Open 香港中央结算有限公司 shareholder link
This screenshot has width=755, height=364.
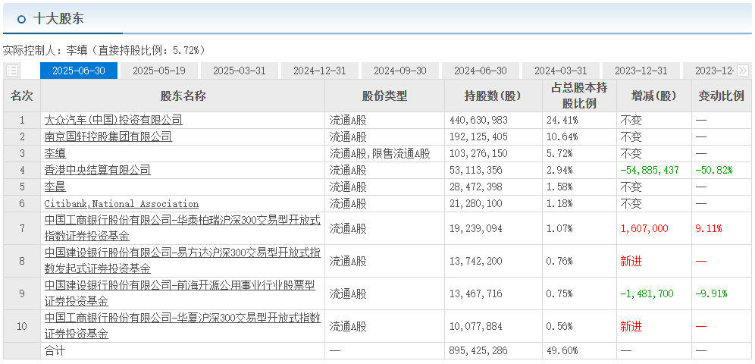tap(97, 170)
